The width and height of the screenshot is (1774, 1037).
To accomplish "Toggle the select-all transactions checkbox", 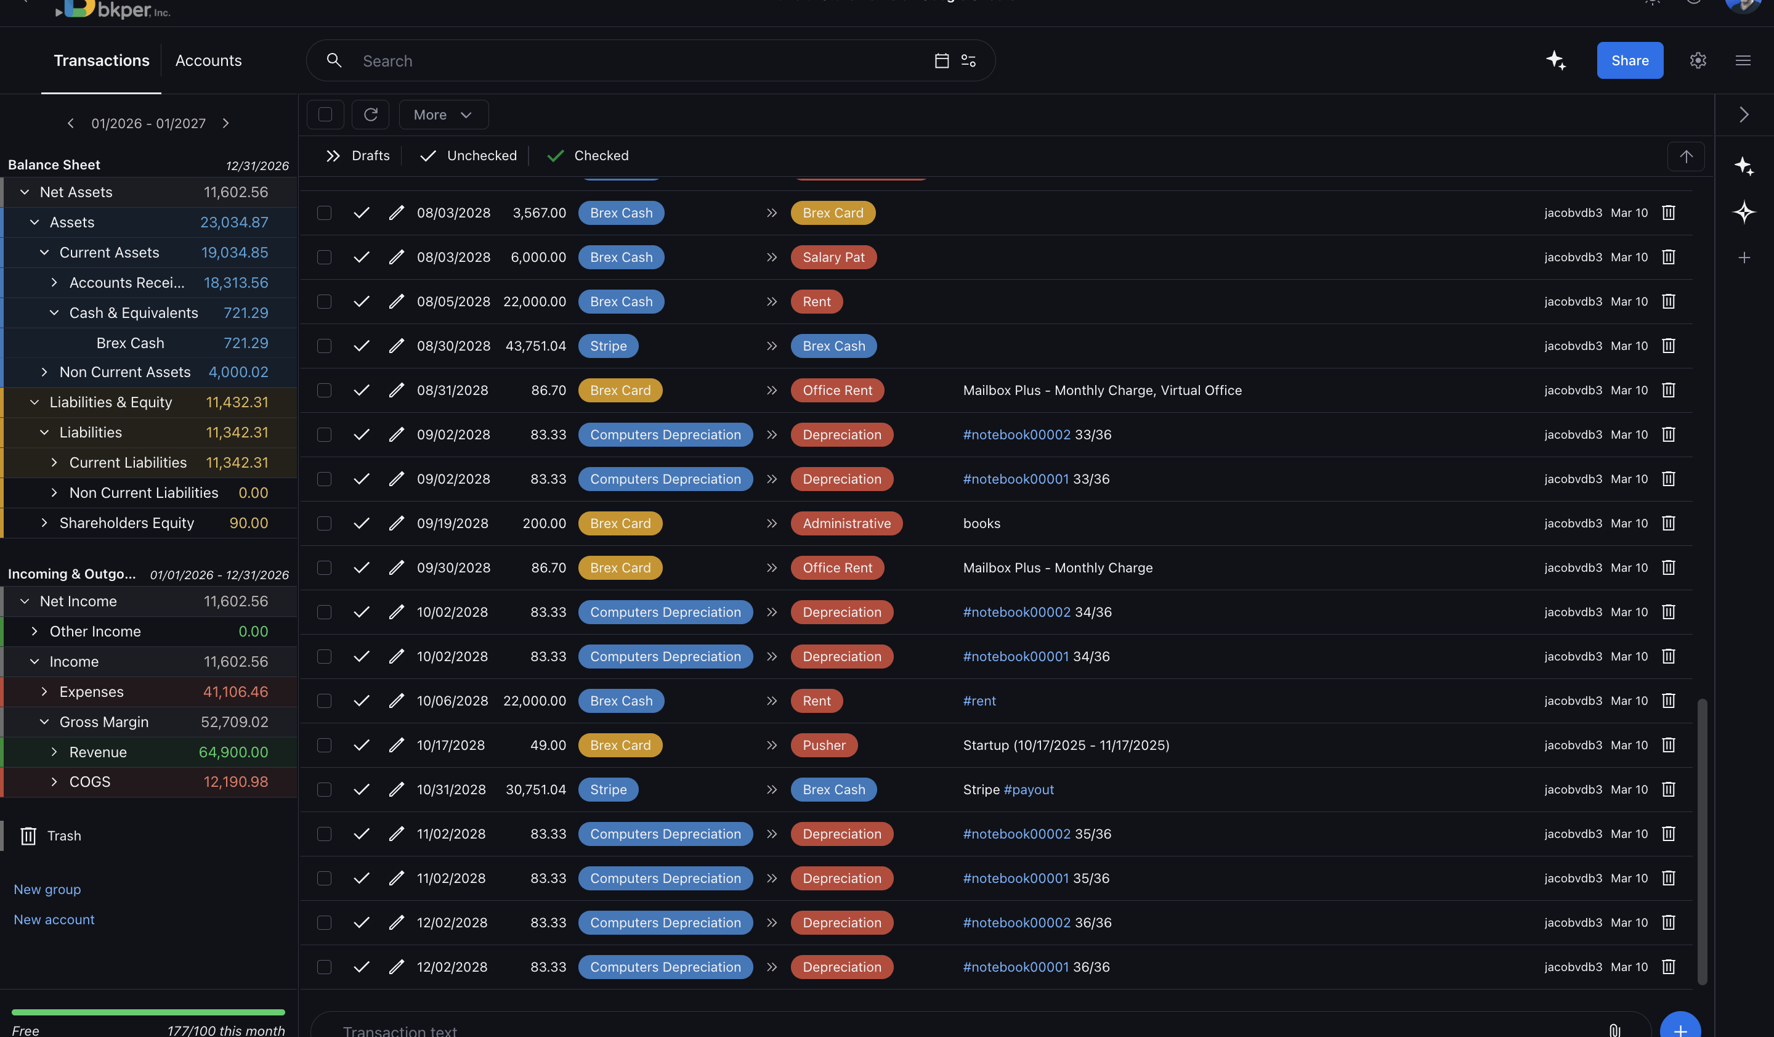I will 325,115.
